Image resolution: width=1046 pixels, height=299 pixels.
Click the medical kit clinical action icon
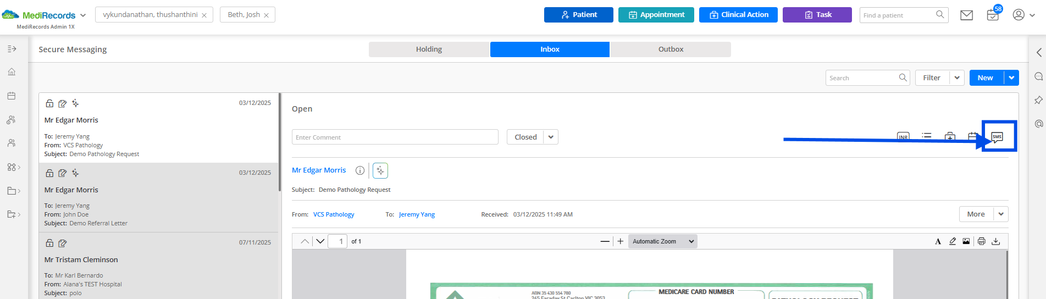pos(950,136)
